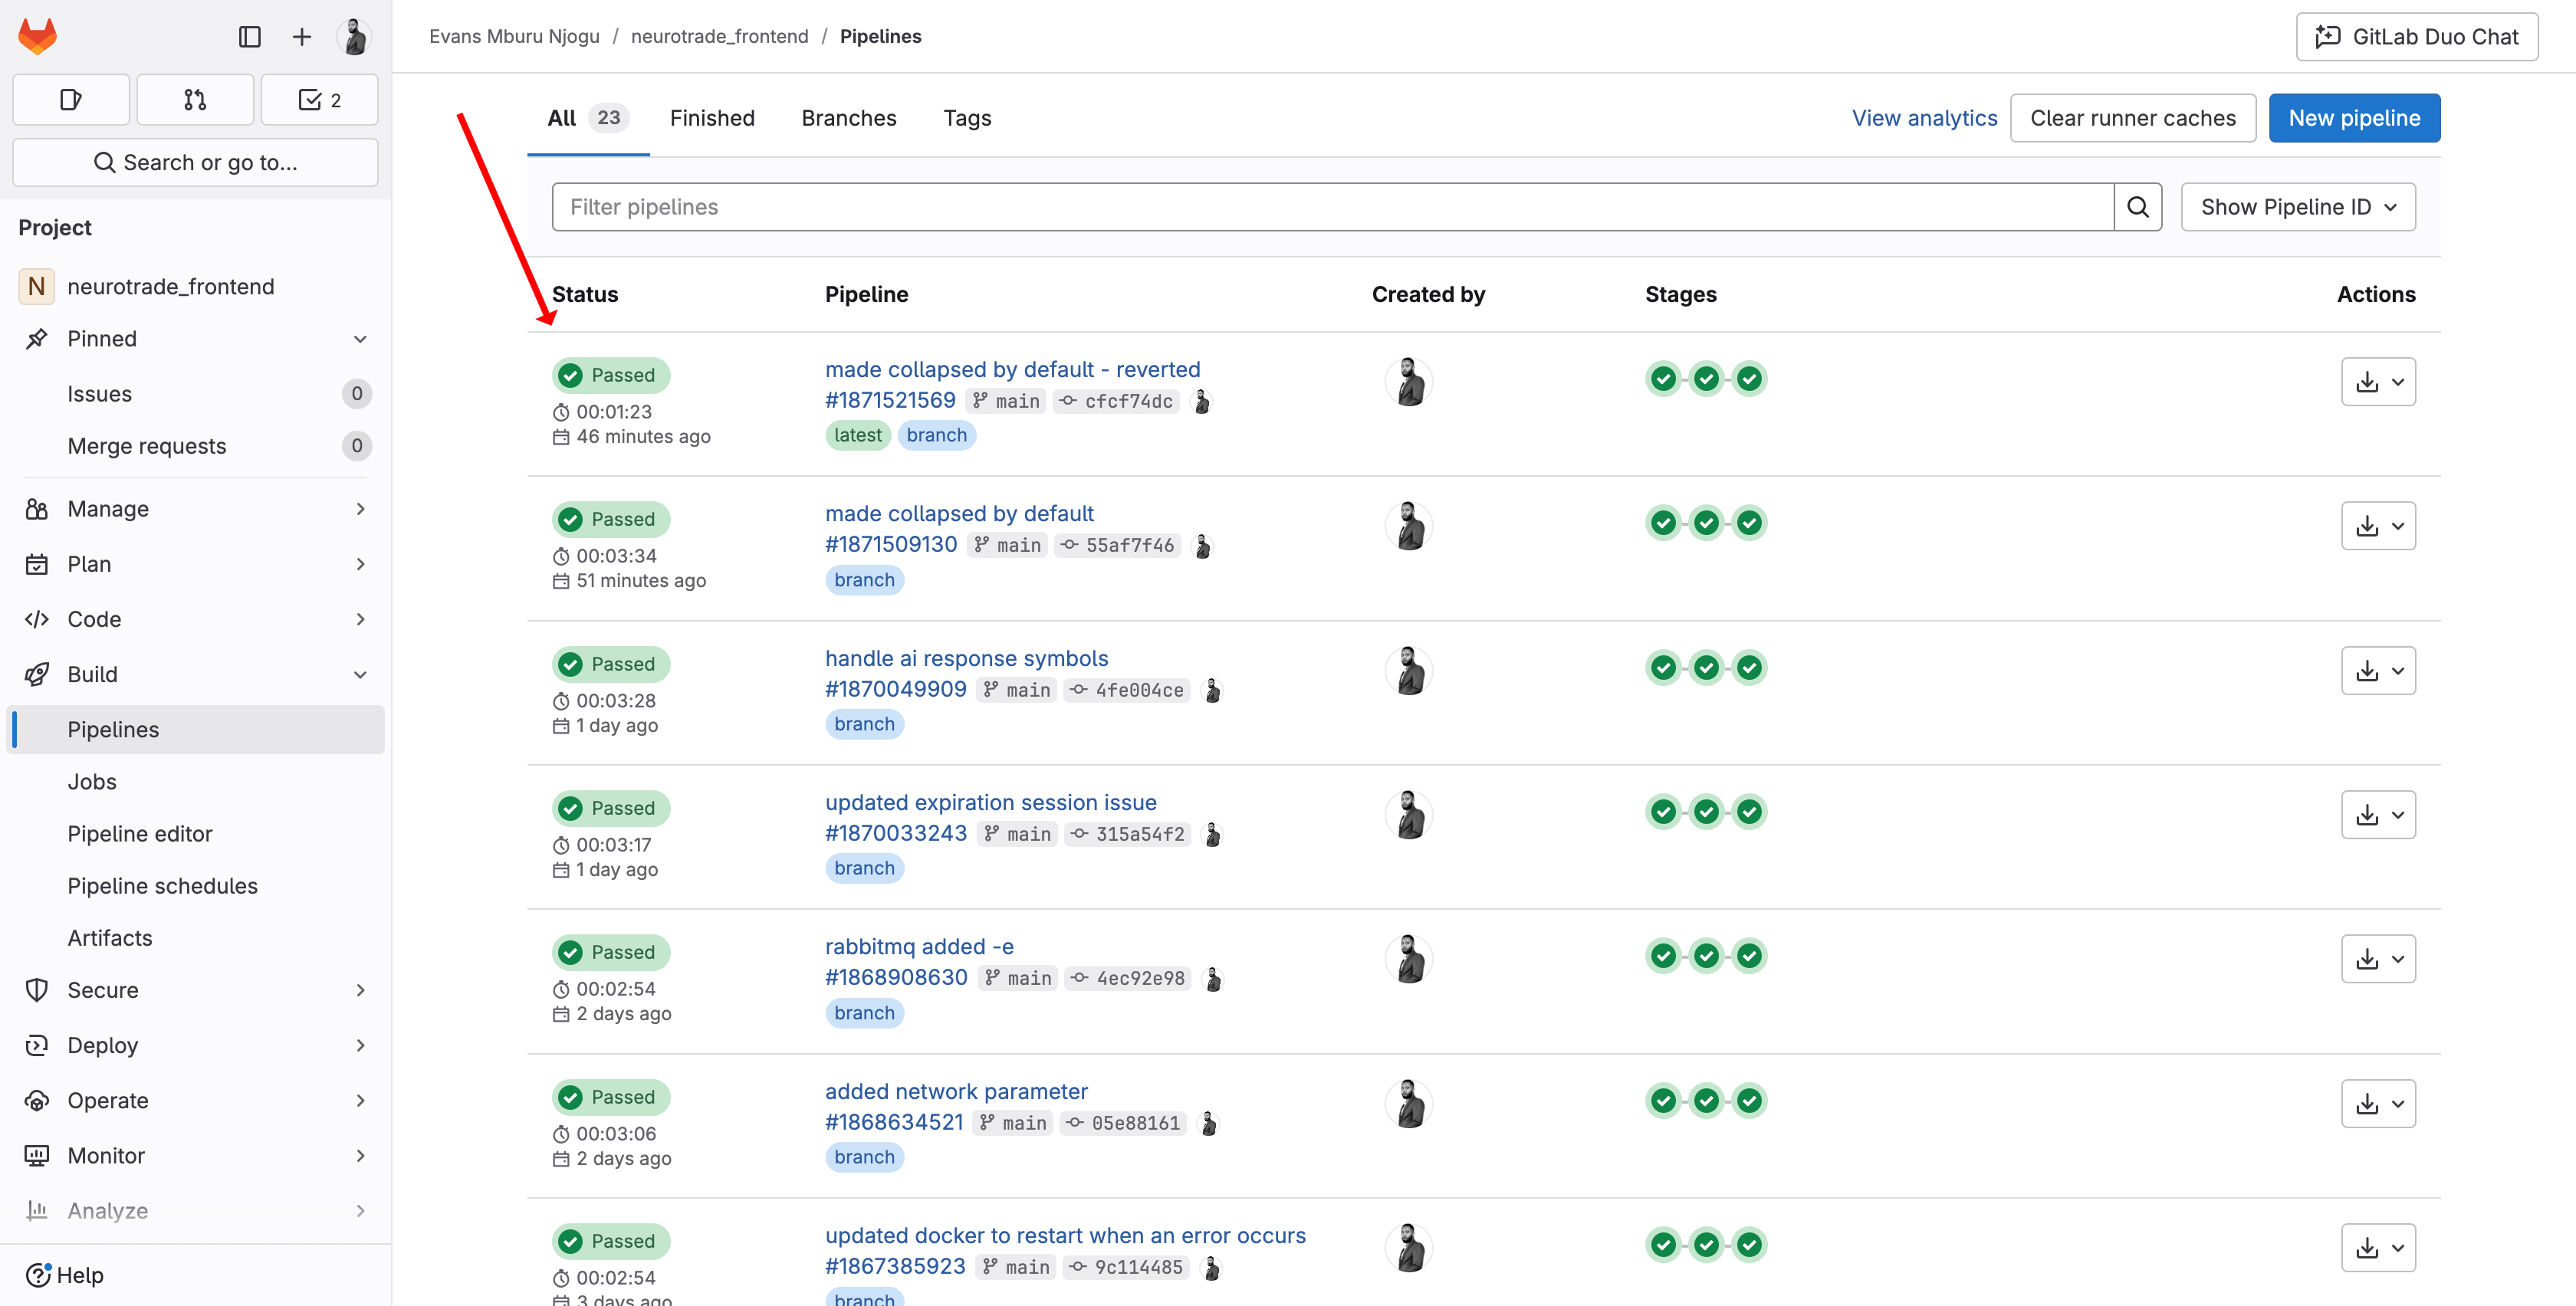The height and width of the screenshot is (1306, 2576).
Task: Switch to the Finished tab
Action: (x=711, y=118)
